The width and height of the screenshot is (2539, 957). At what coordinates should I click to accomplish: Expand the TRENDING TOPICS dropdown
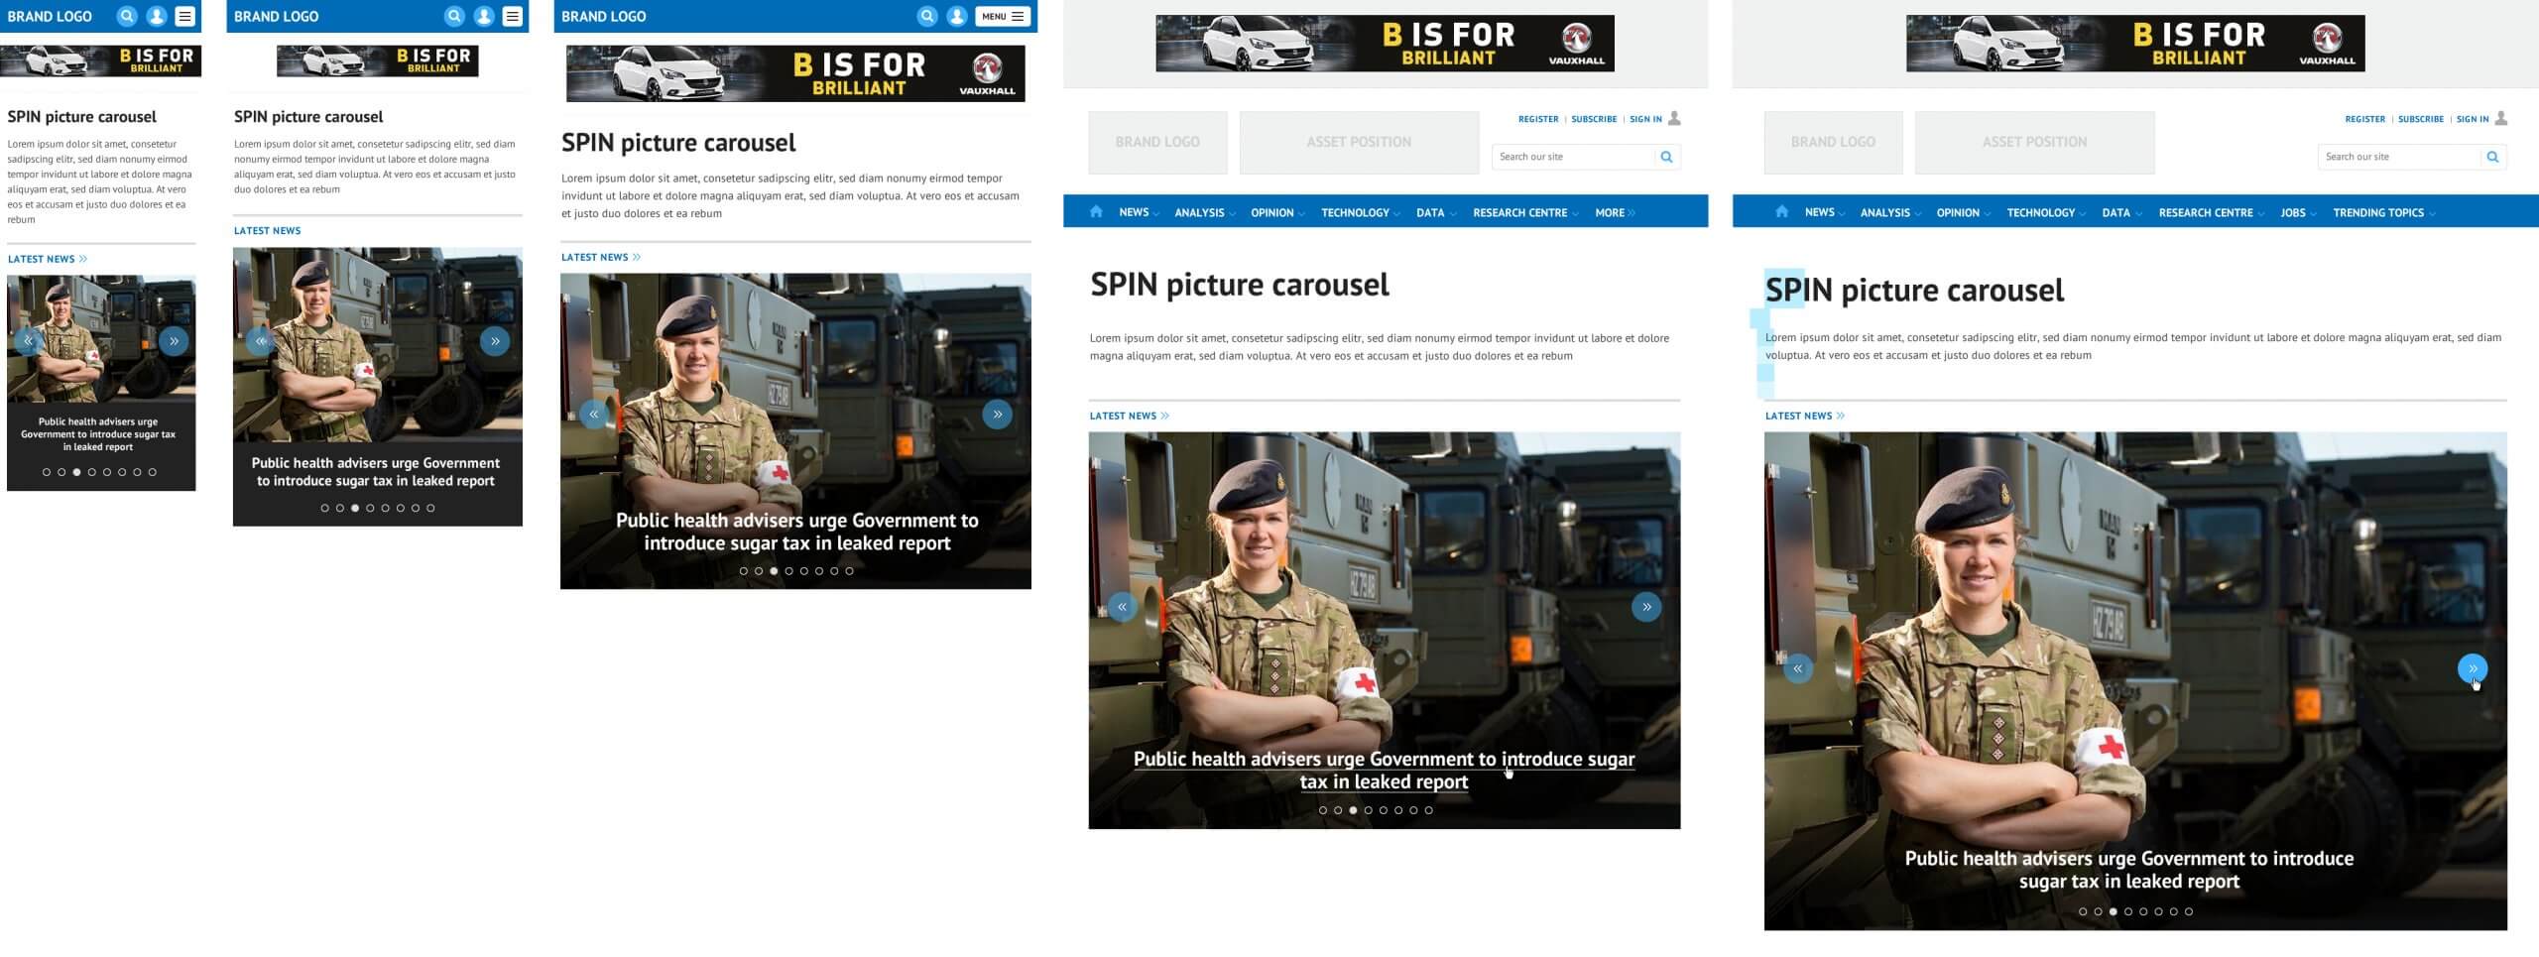click(x=2382, y=212)
